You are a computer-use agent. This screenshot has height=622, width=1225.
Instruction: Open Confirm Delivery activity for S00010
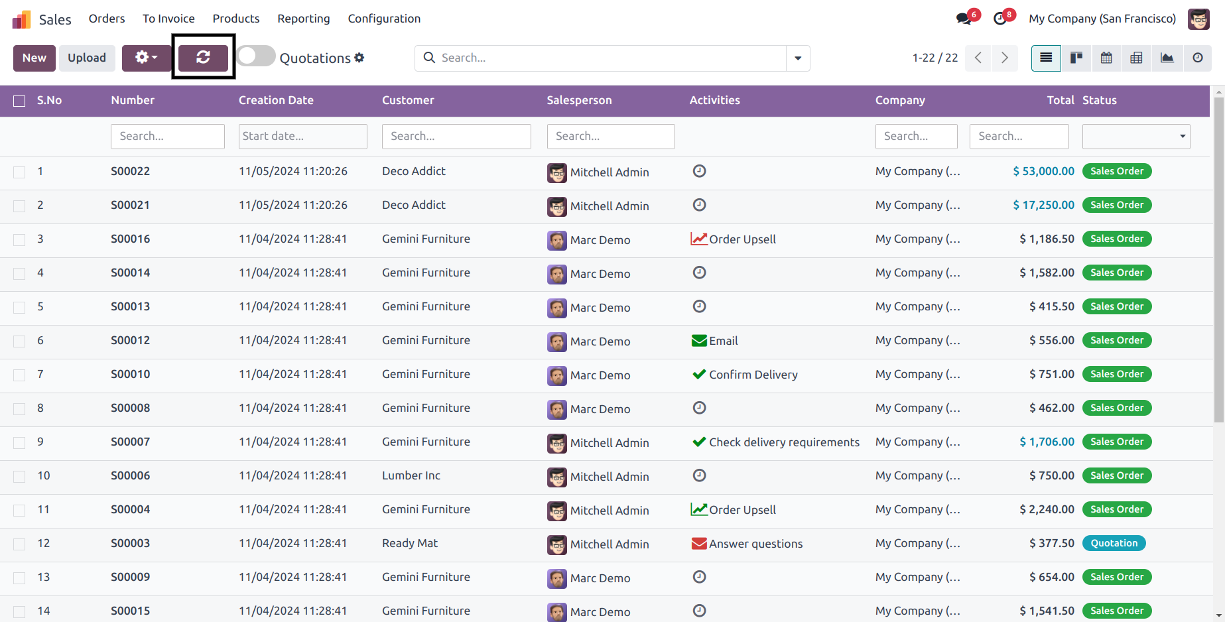point(744,374)
